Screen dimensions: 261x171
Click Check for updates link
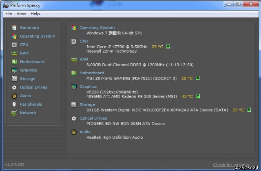[x=231, y=165]
